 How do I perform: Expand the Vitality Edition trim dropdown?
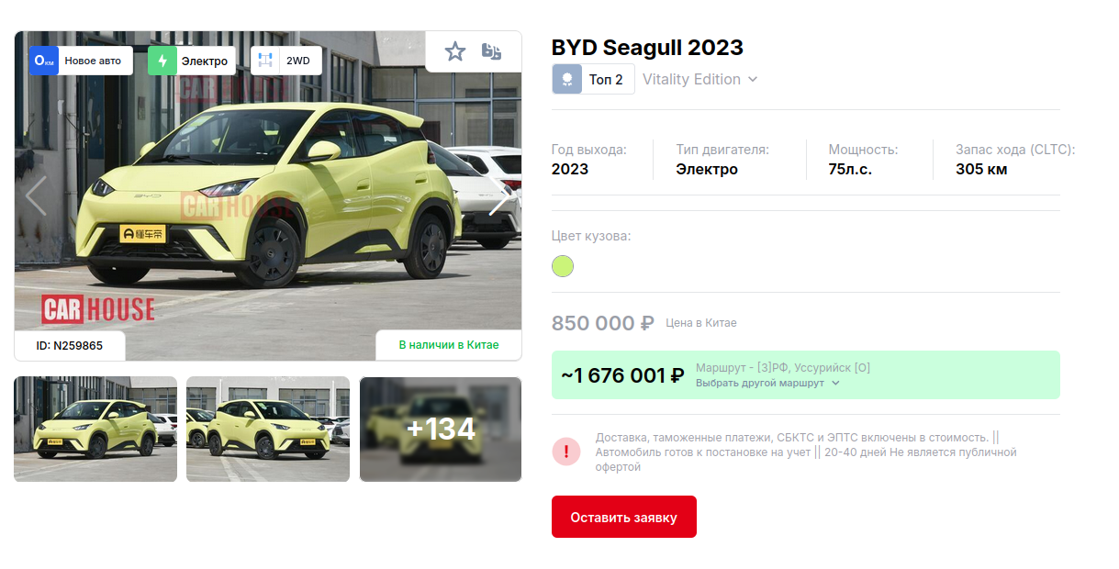[x=700, y=79]
